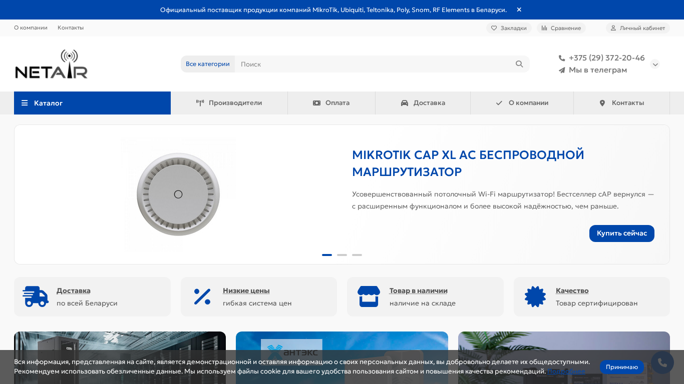Click the percent low prices icon
The height and width of the screenshot is (384, 684).
point(202,296)
